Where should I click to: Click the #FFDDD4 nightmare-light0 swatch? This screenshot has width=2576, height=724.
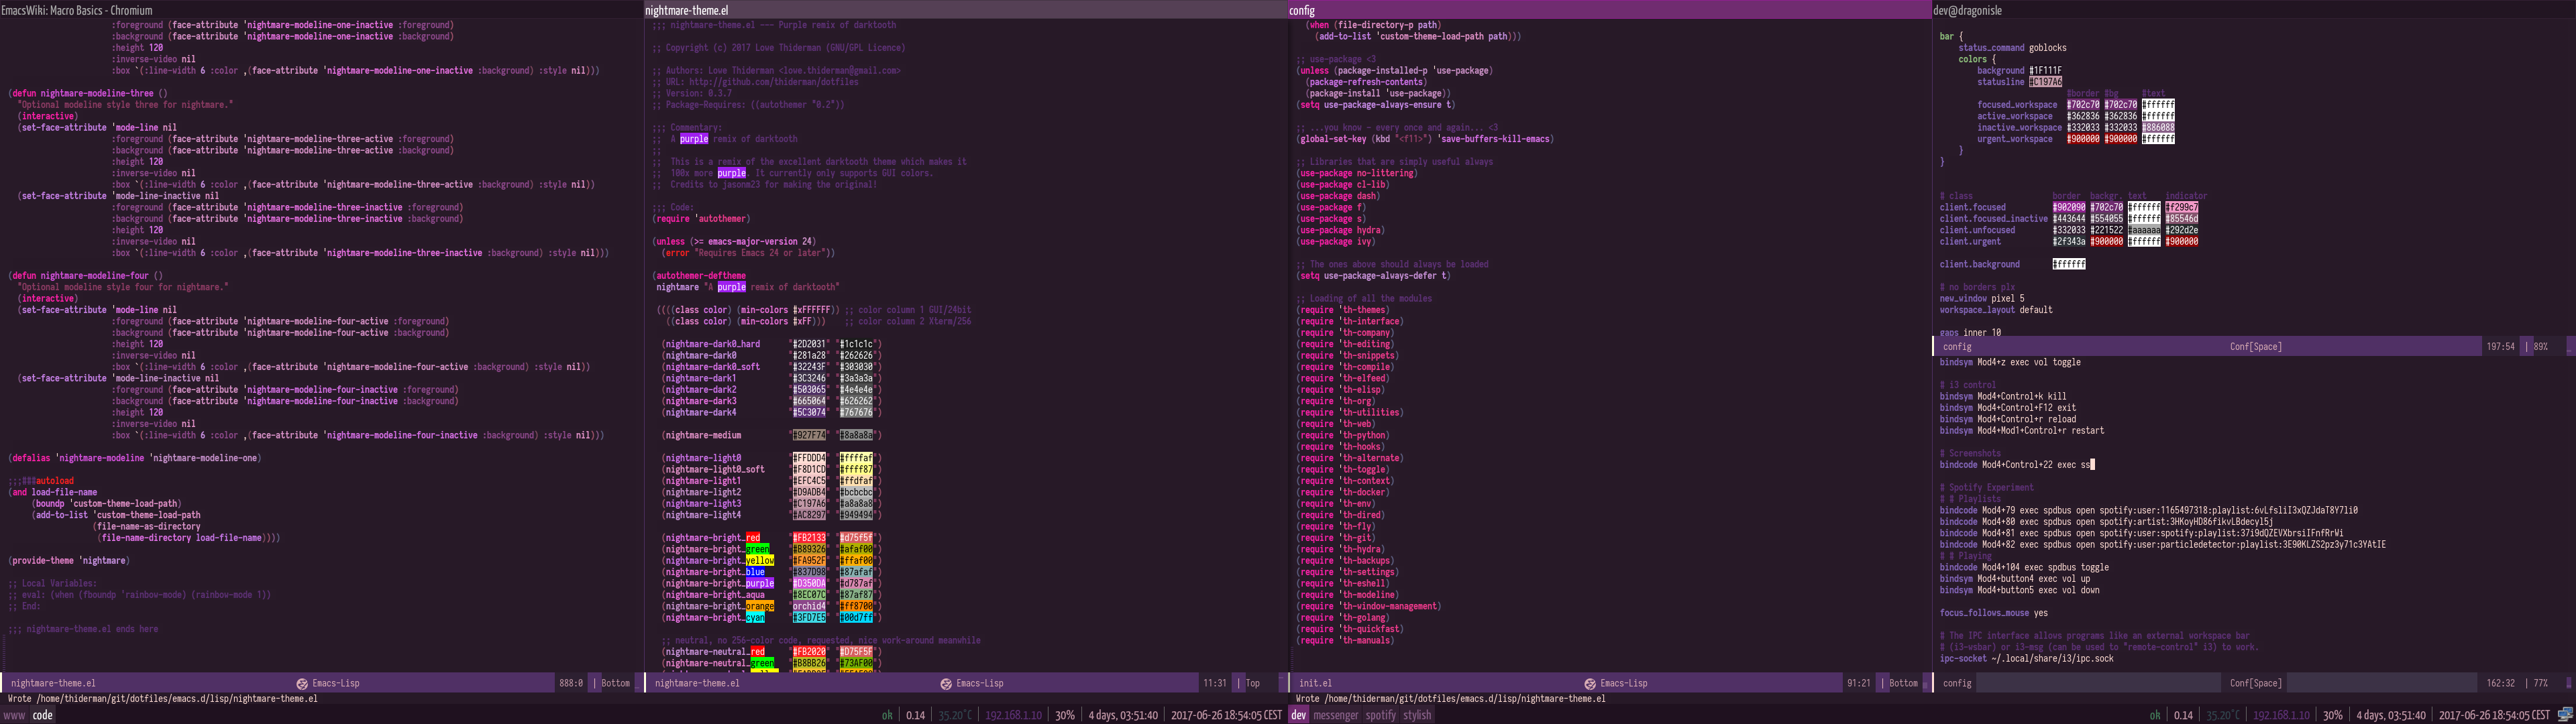pyautogui.click(x=809, y=458)
